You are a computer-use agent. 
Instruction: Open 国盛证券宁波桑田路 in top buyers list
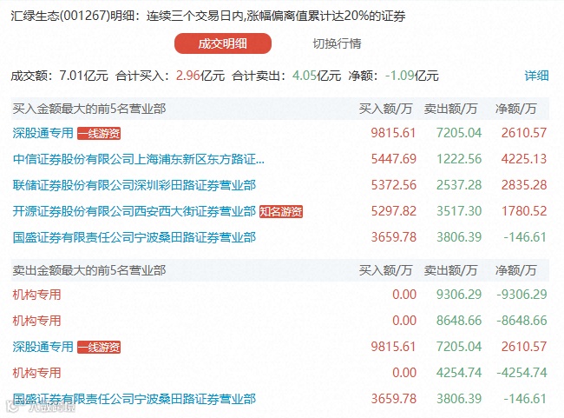click(134, 237)
